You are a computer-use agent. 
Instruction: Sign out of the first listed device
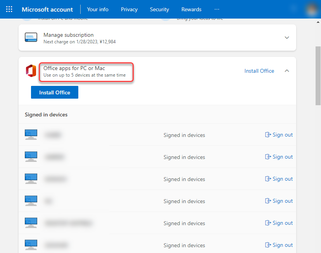[279, 135]
